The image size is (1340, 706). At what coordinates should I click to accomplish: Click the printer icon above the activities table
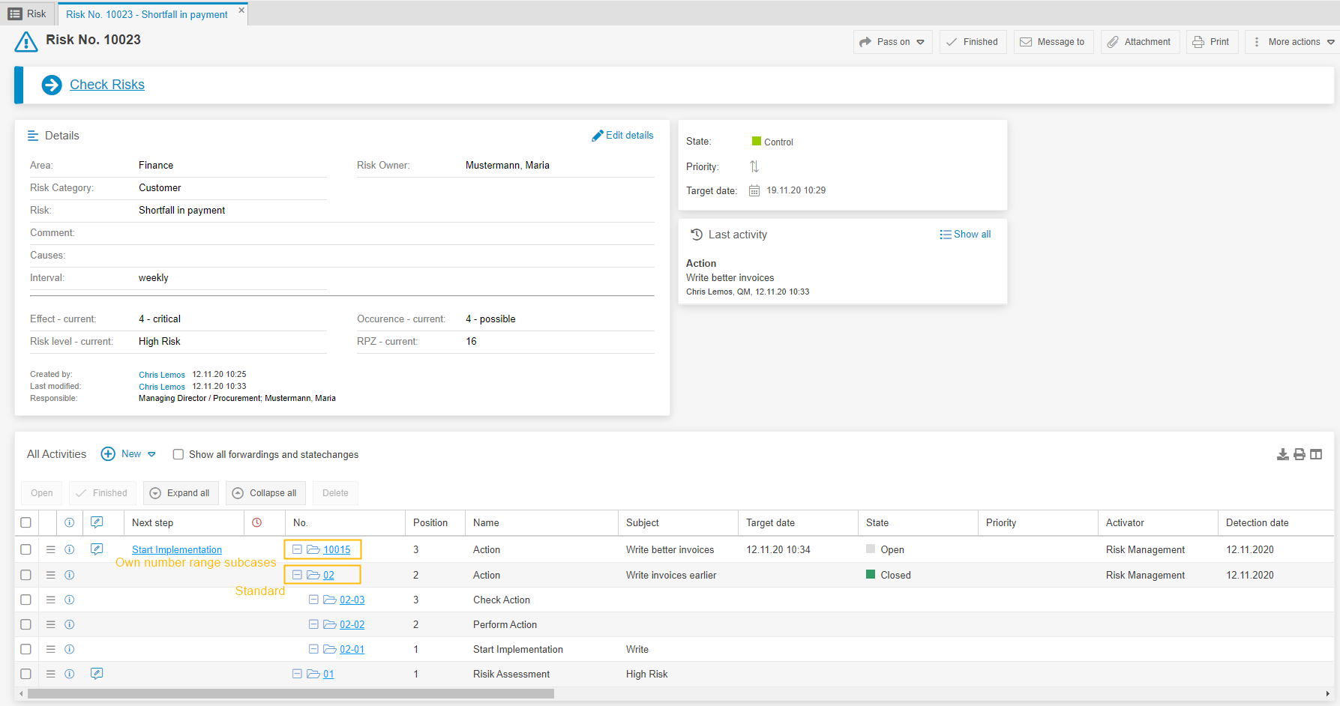coord(1300,454)
